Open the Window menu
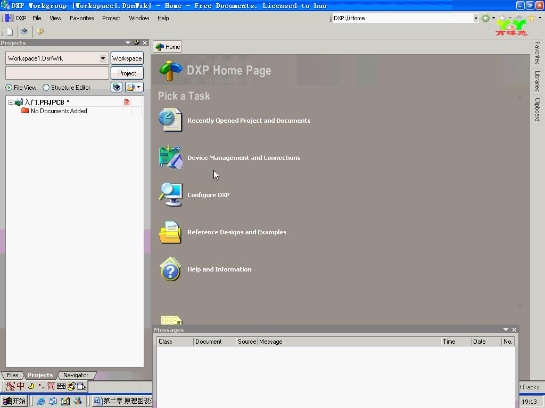545x408 pixels. pyautogui.click(x=139, y=18)
